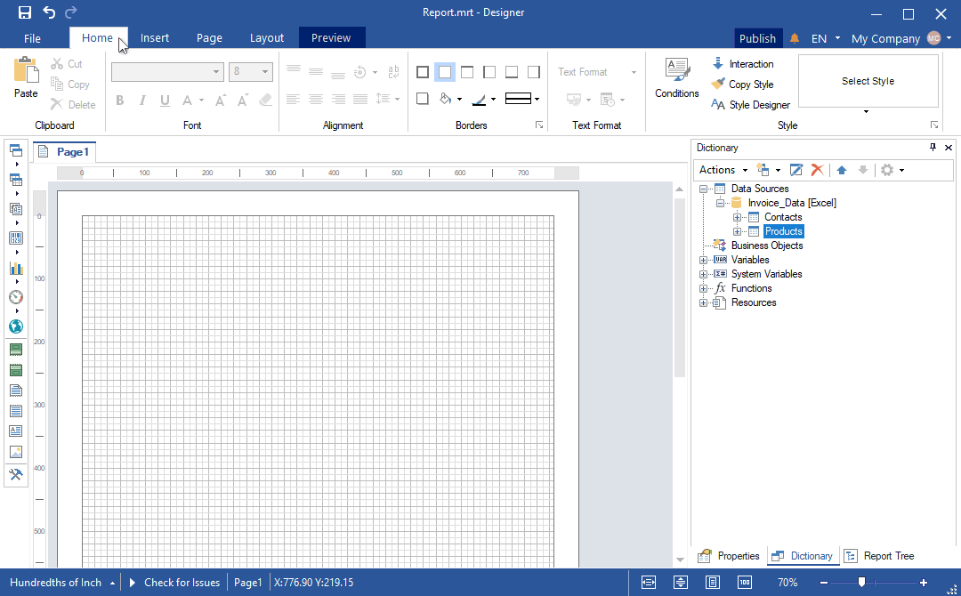Screen dimensions: 961x596
Task: Expand the Products table node
Action: 738,231
